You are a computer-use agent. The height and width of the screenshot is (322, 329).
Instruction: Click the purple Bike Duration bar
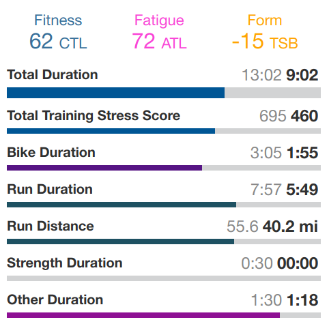[164, 168]
